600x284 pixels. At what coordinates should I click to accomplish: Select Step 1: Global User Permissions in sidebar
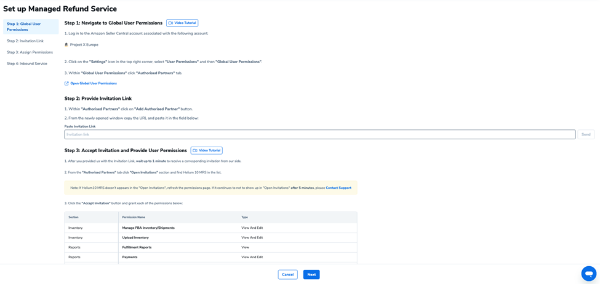click(x=31, y=27)
